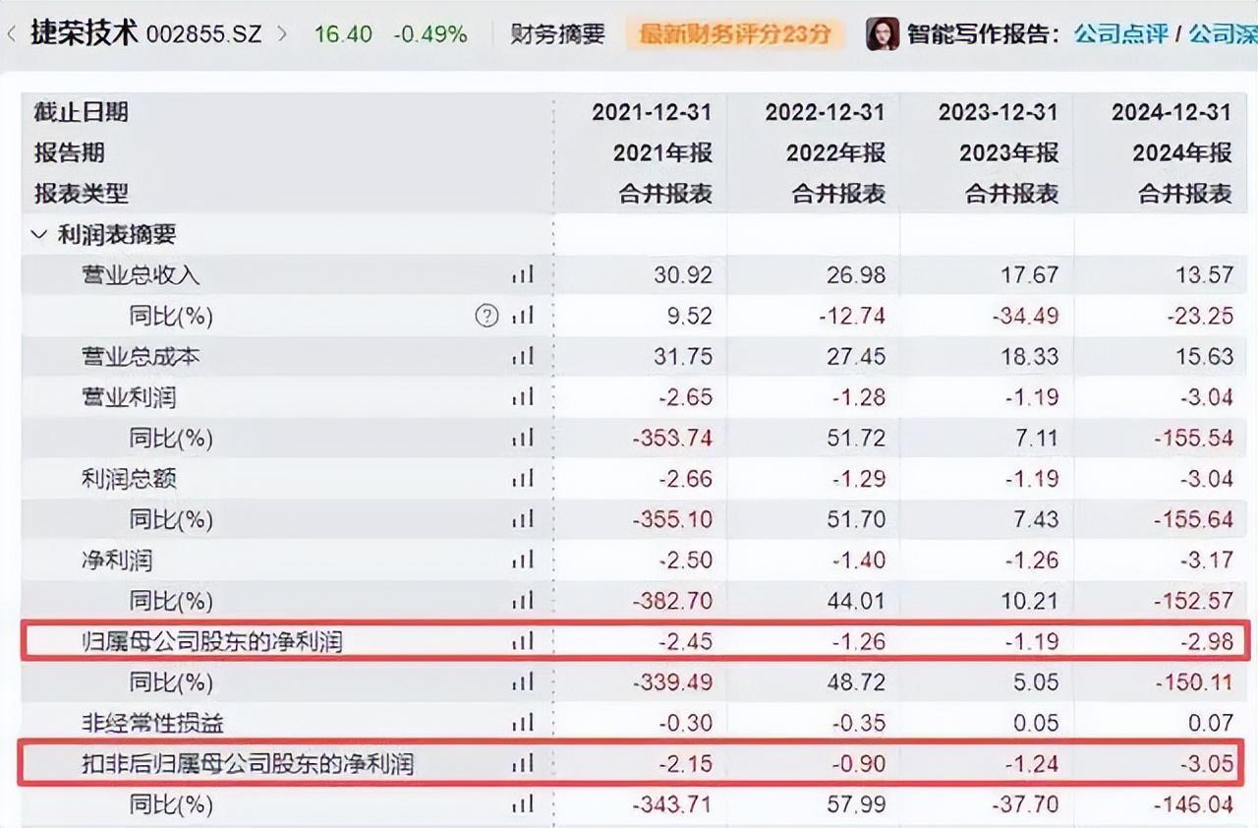Click chart icon beside 营业总收入 row

[x=523, y=275]
